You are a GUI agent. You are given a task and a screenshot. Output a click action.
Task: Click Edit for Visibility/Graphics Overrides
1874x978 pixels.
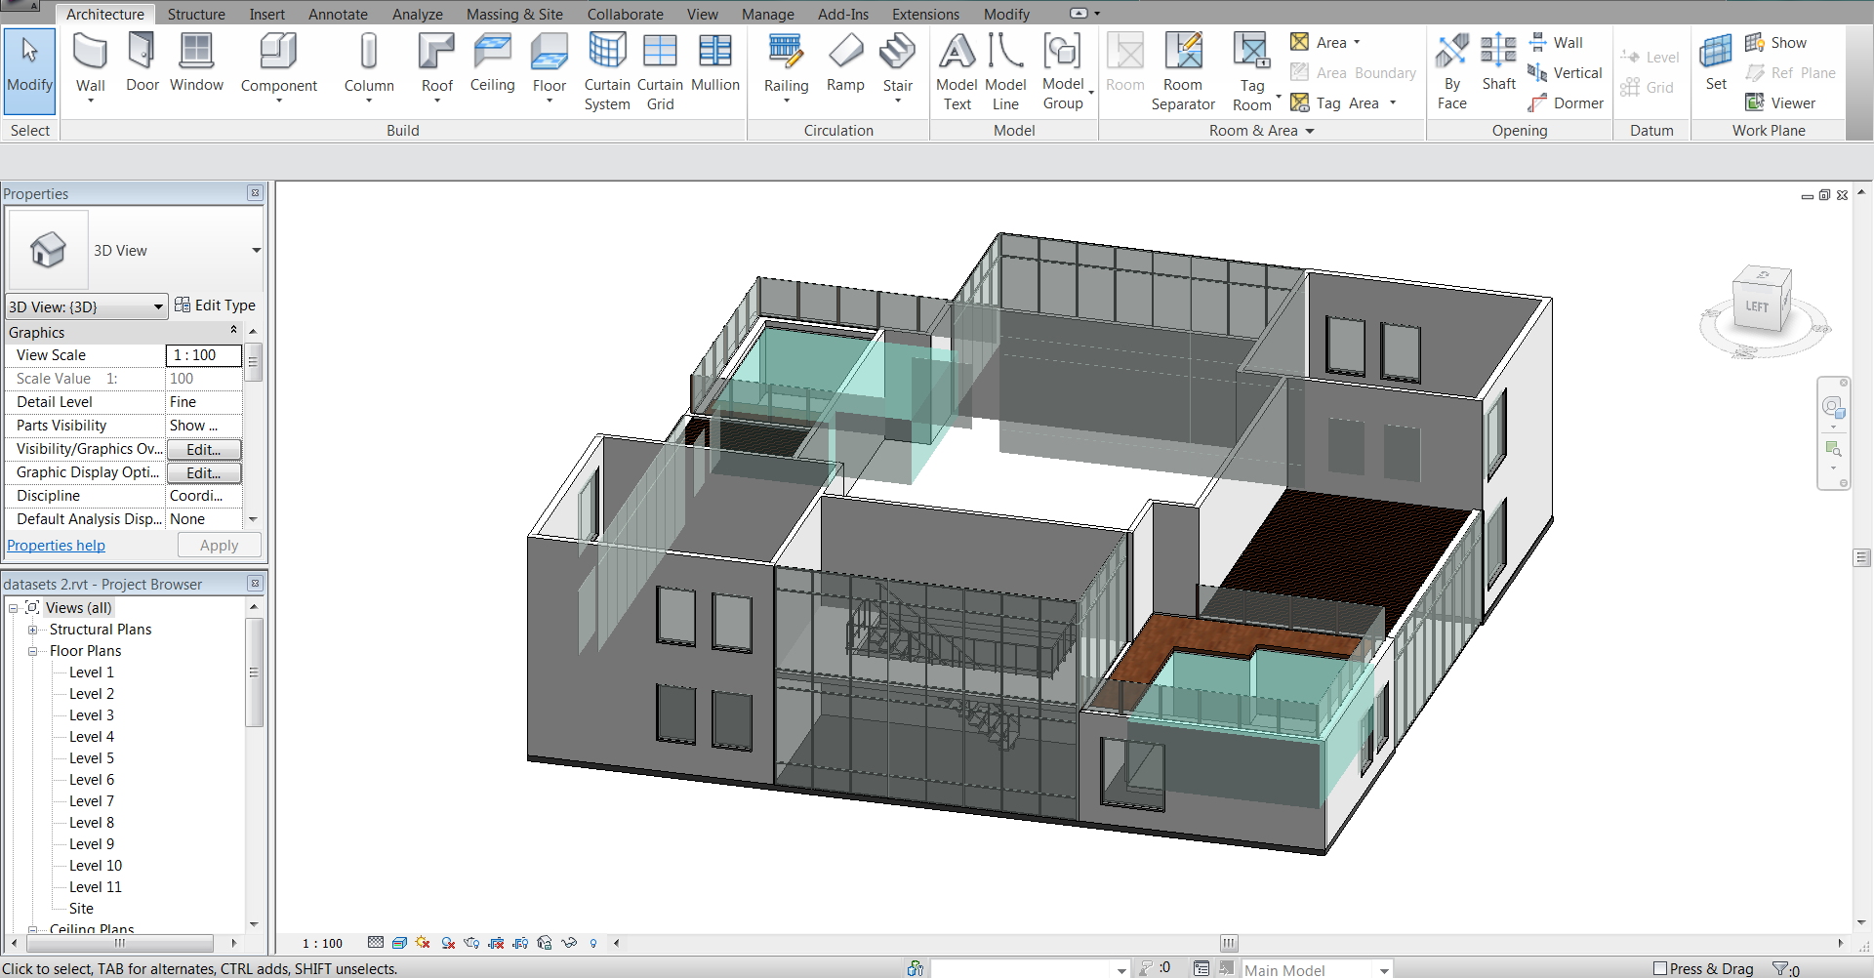click(203, 449)
